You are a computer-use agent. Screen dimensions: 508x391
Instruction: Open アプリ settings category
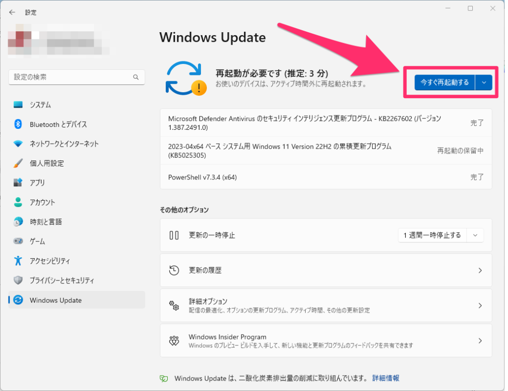(x=77, y=182)
